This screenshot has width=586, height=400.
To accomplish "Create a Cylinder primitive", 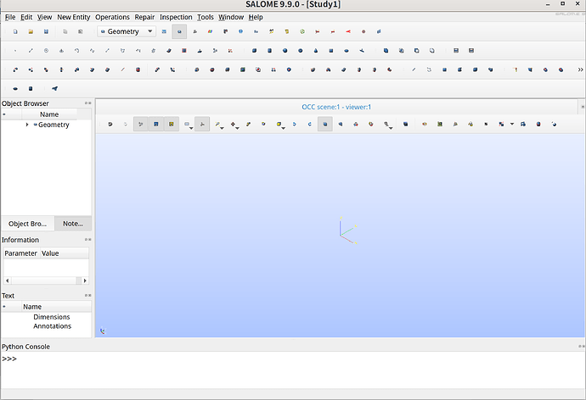I will pos(269,51).
